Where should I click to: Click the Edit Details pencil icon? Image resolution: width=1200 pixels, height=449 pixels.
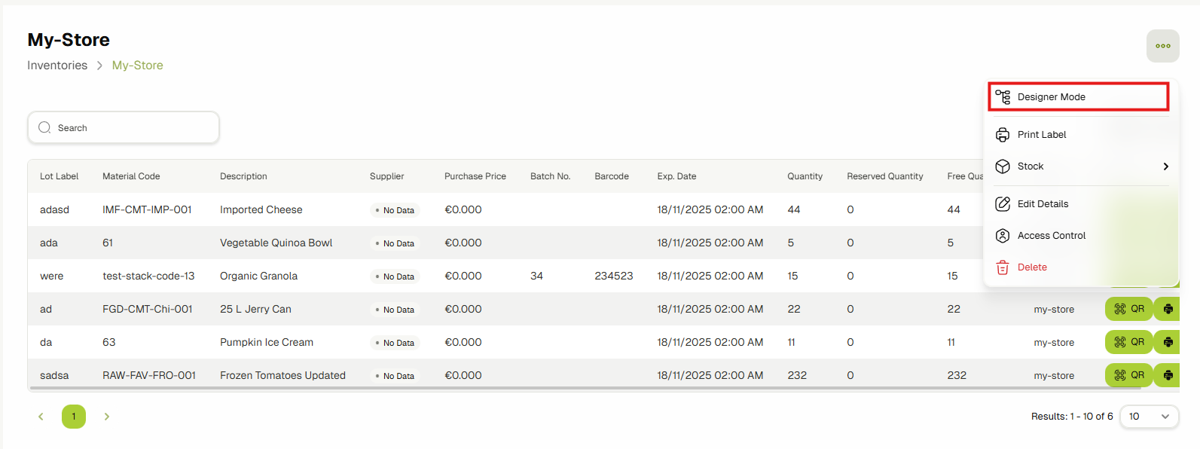click(1003, 204)
